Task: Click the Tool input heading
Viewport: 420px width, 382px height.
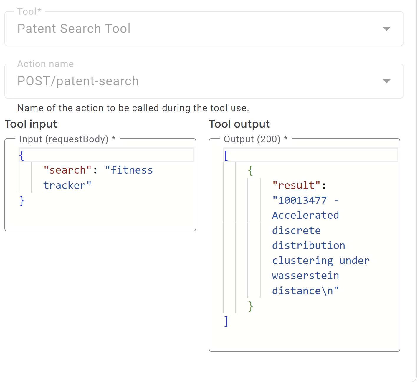Action: tap(31, 124)
